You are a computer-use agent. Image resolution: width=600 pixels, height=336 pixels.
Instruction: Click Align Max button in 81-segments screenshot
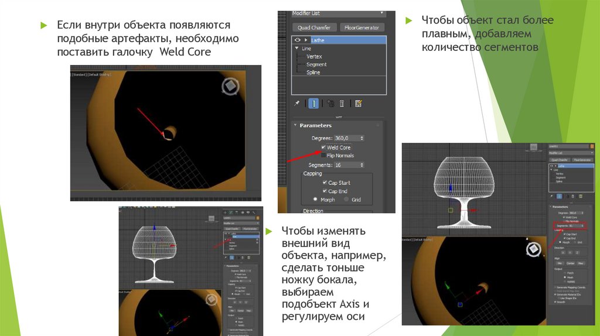pos(581,263)
